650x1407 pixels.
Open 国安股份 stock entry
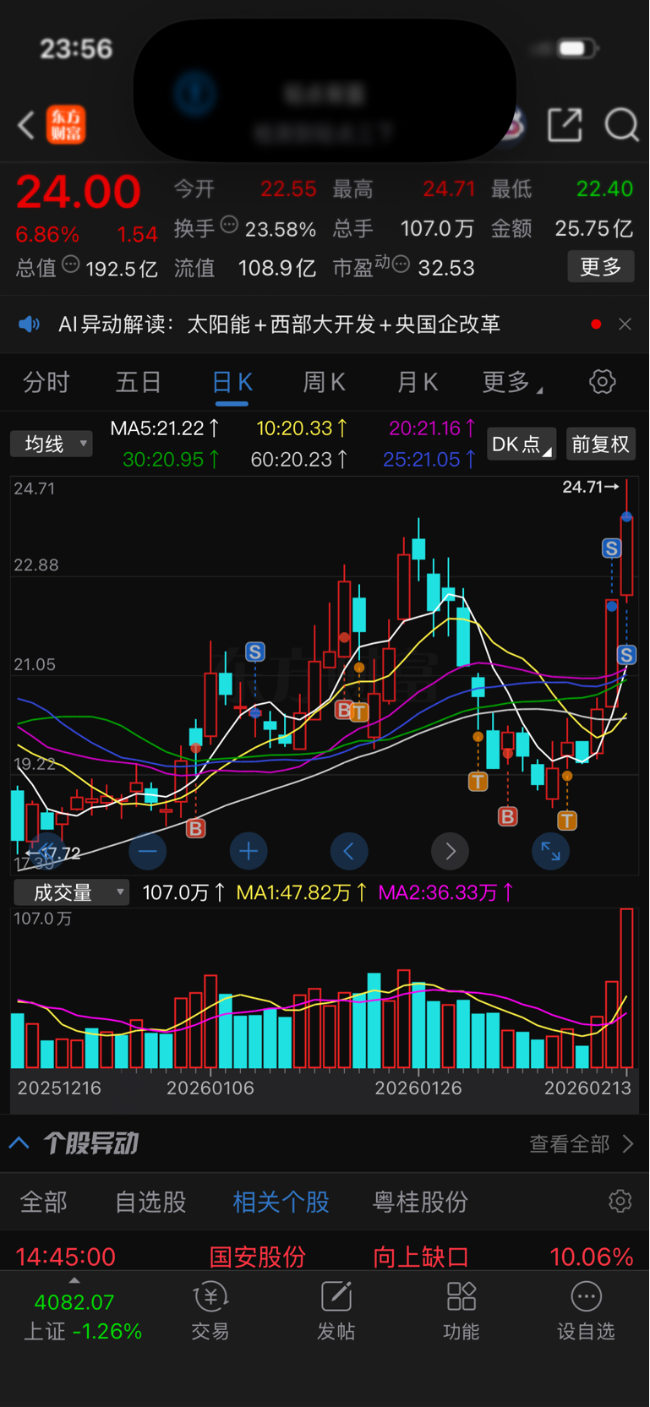tap(258, 1257)
